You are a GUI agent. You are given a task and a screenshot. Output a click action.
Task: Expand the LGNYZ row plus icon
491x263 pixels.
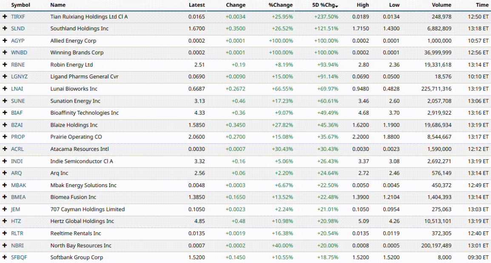click(x=5, y=77)
